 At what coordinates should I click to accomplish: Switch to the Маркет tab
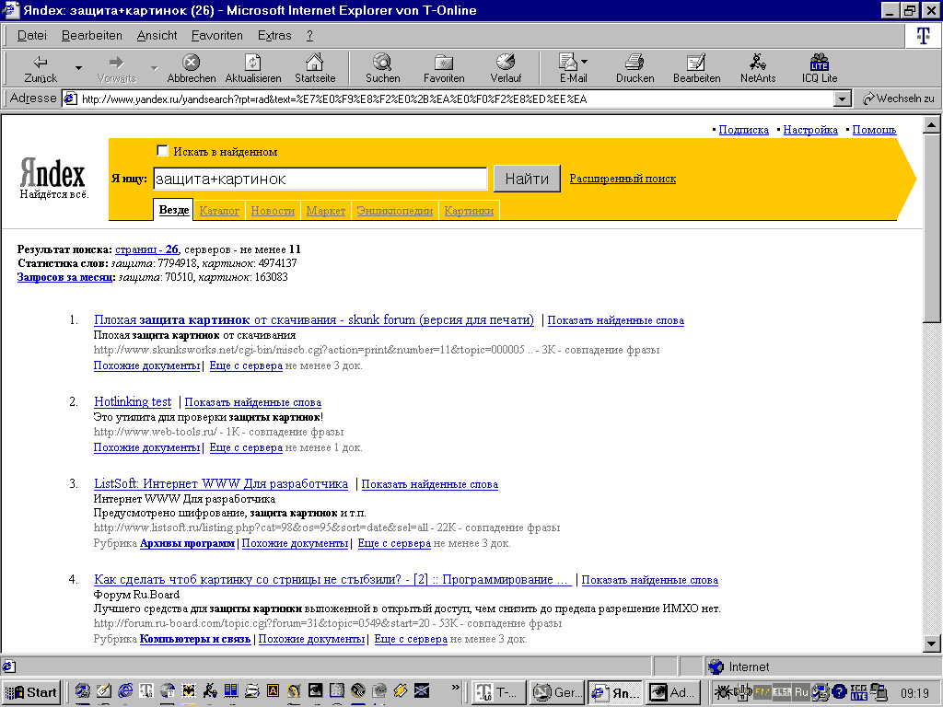coord(325,211)
